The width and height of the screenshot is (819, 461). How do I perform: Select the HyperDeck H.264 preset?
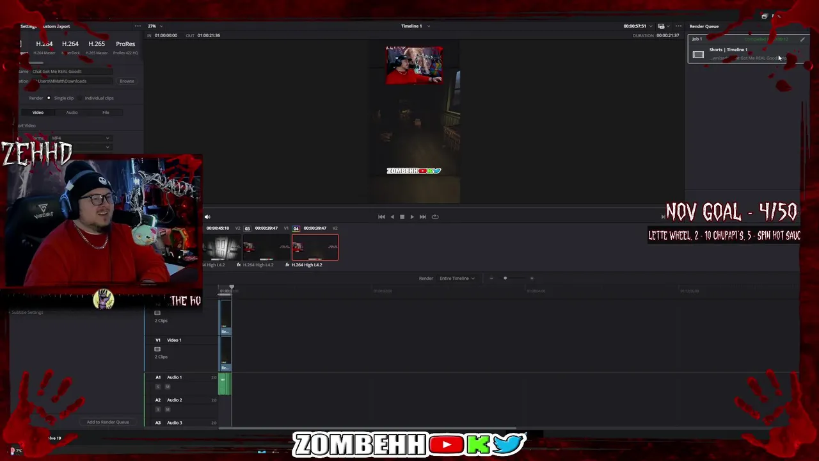click(x=70, y=47)
